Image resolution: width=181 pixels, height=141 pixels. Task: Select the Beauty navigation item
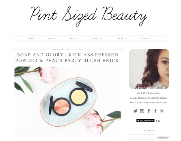74,38
